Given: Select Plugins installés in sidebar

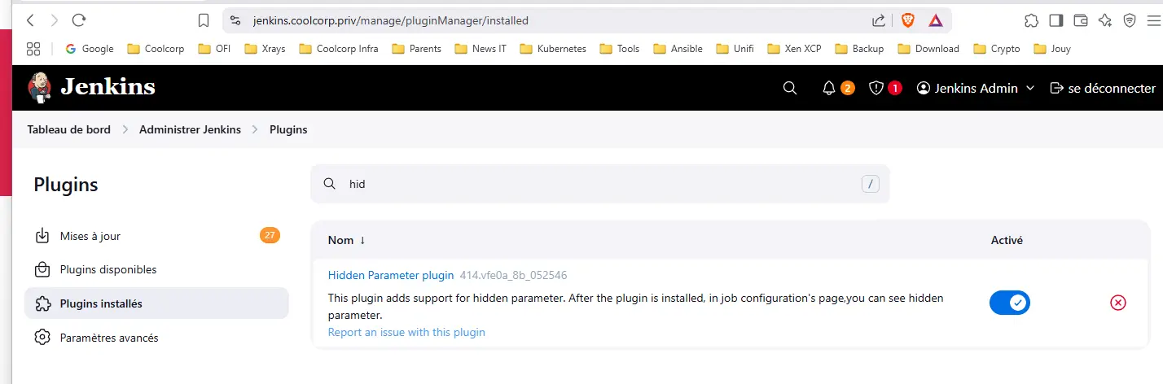Looking at the screenshot, I should (x=156, y=303).
